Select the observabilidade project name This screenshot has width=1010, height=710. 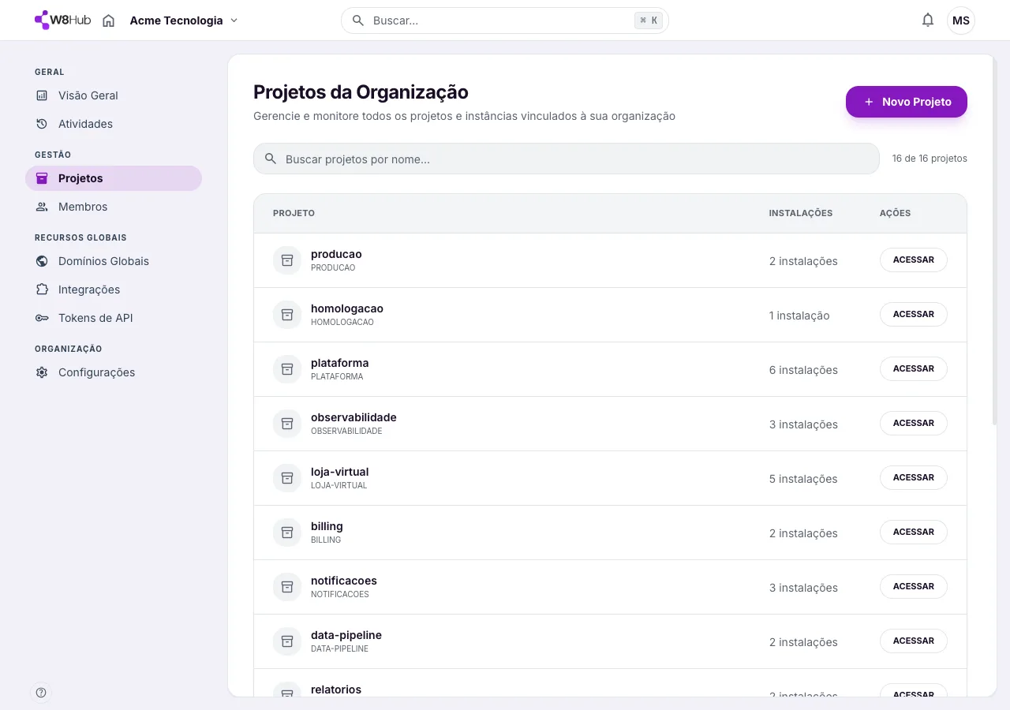click(x=353, y=417)
